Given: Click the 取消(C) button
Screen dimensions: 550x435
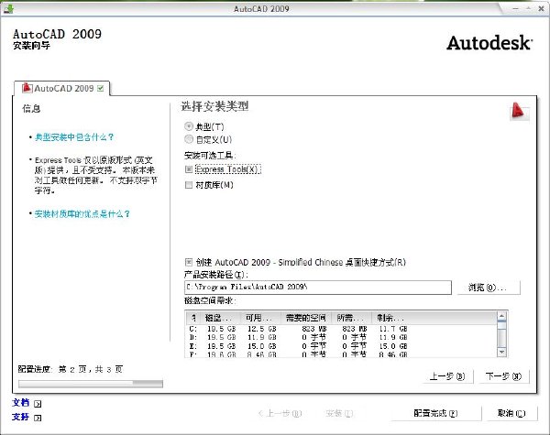Looking at the screenshot, I should coord(511,414).
